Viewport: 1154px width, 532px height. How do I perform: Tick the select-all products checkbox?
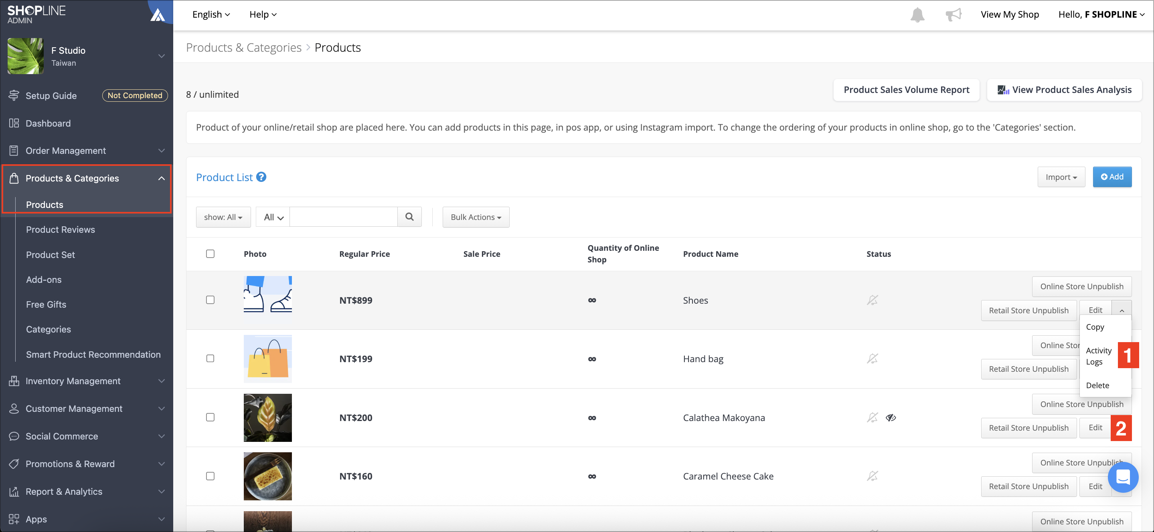pyautogui.click(x=210, y=254)
